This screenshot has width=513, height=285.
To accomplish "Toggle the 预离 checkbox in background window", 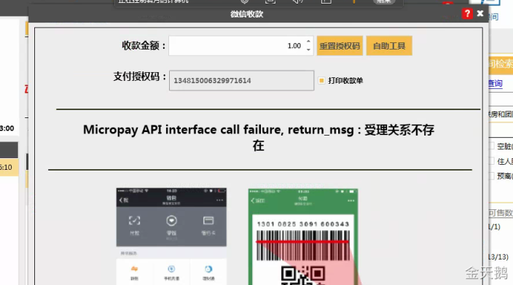I will coord(491,176).
